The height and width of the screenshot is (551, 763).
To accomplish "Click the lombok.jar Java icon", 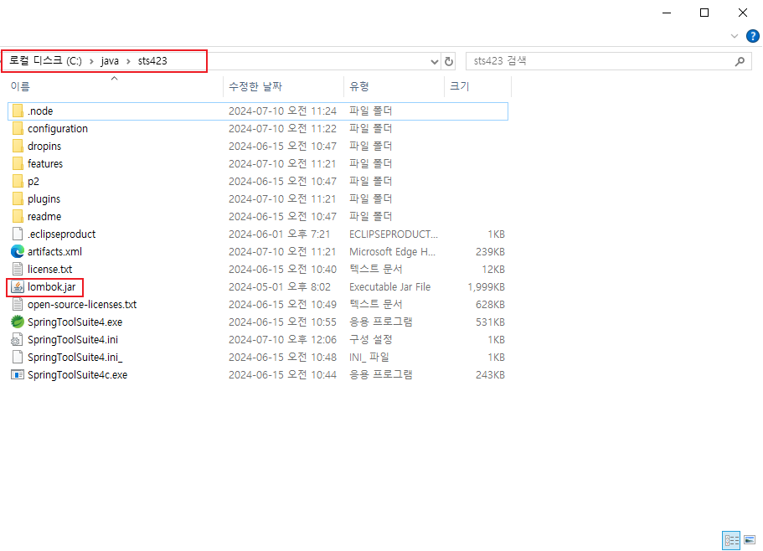I will (x=18, y=287).
